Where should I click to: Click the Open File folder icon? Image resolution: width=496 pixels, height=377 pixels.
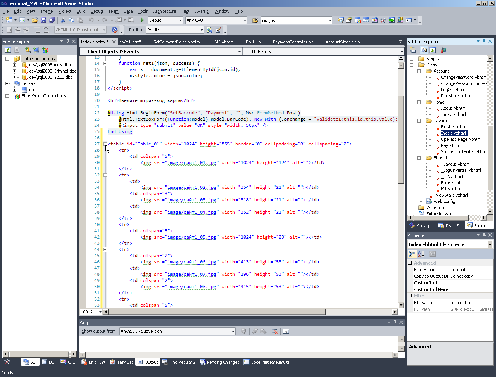[35, 20]
